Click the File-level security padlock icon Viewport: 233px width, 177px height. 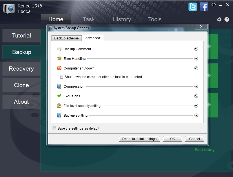point(59,106)
